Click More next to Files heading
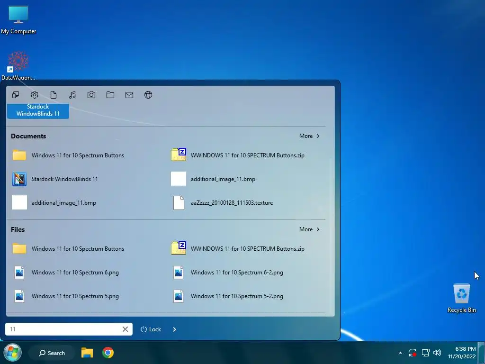The image size is (485, 364). click(309, 229)
